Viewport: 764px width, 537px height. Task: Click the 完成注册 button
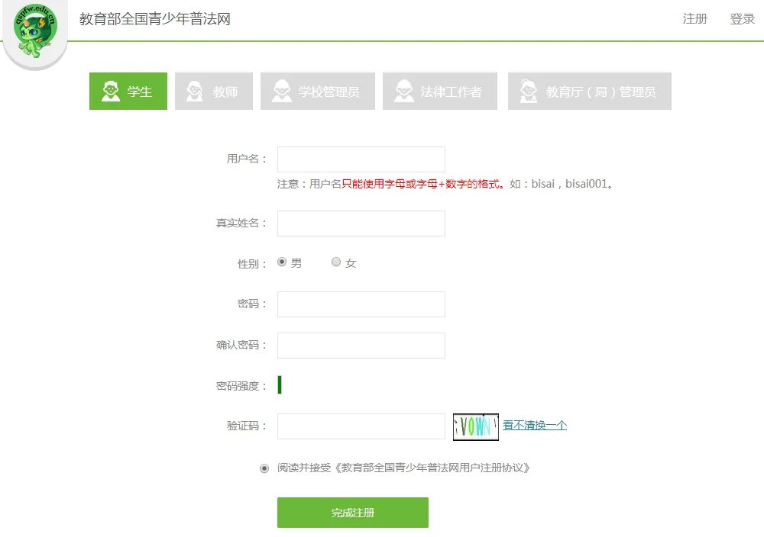coord(352,512)
